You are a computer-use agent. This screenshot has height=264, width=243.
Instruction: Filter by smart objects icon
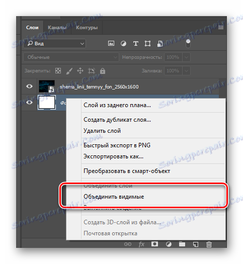pyautogui.click(x=160, y=44)
